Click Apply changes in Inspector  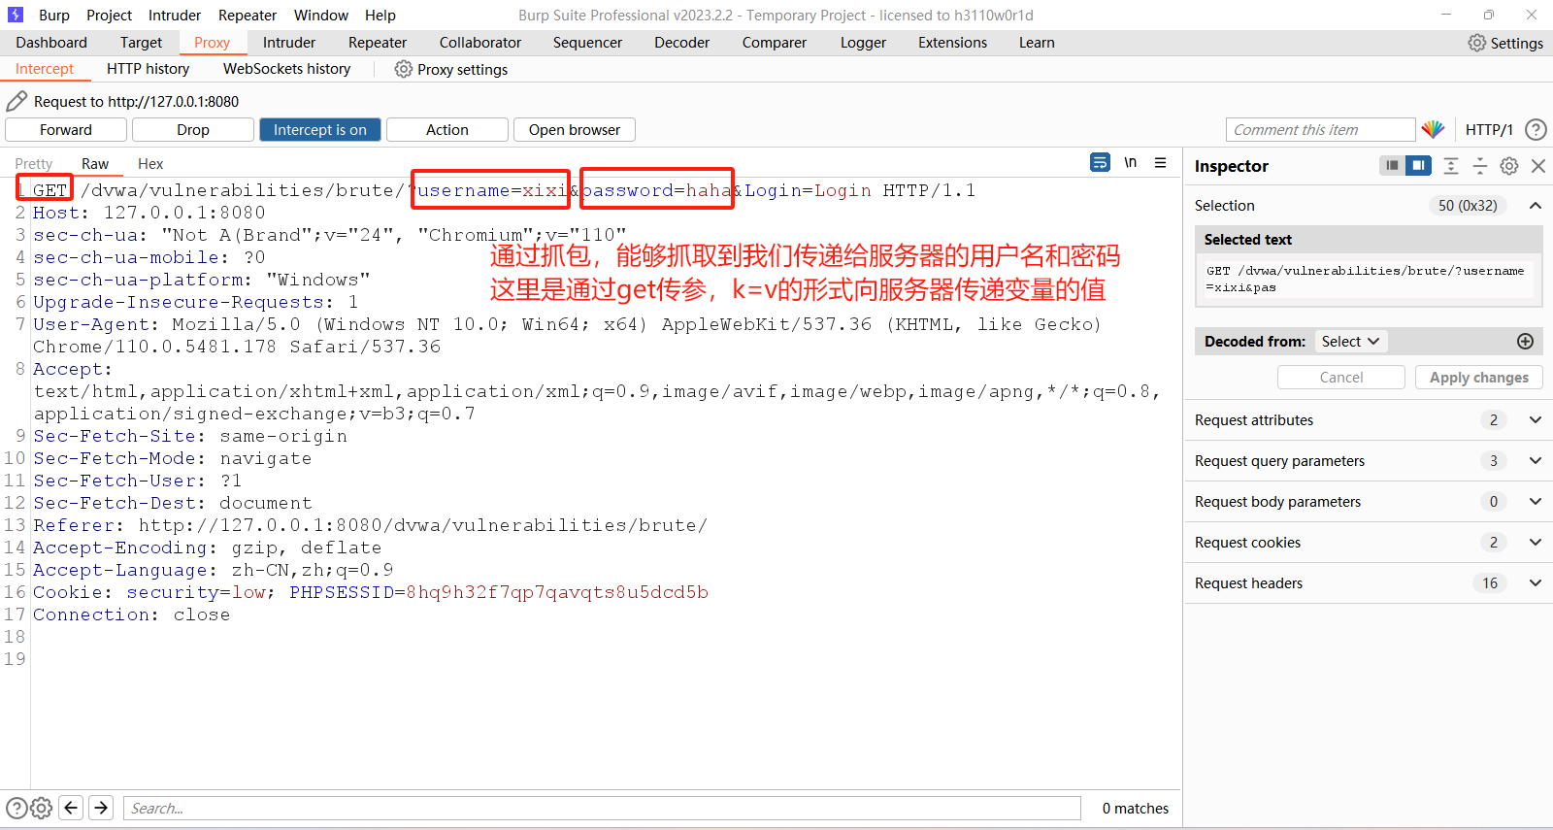[x=1479, y=378]
